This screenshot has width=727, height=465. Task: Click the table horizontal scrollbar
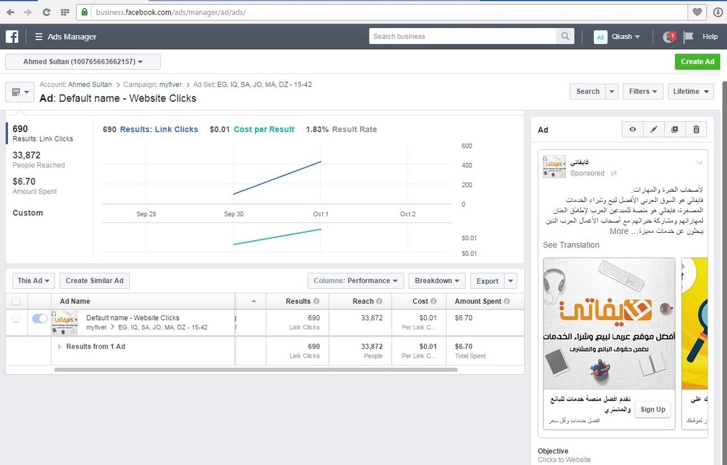tap(256, 369)
